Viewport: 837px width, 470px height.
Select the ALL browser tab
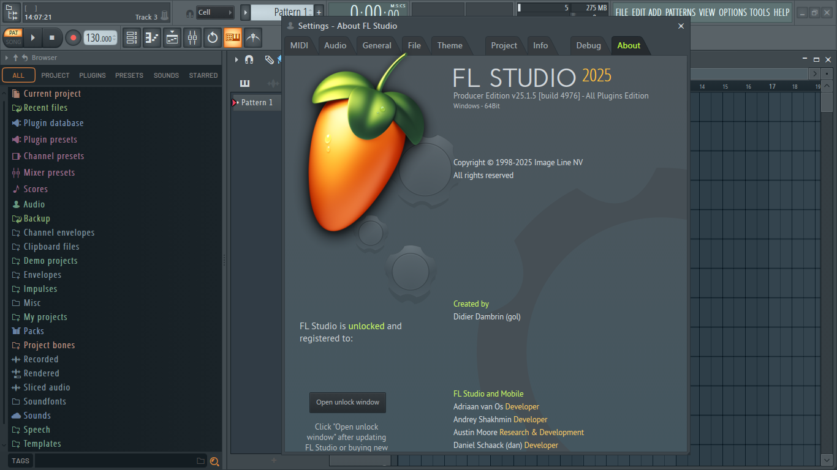pyautogui.click(x=18, y=75)
